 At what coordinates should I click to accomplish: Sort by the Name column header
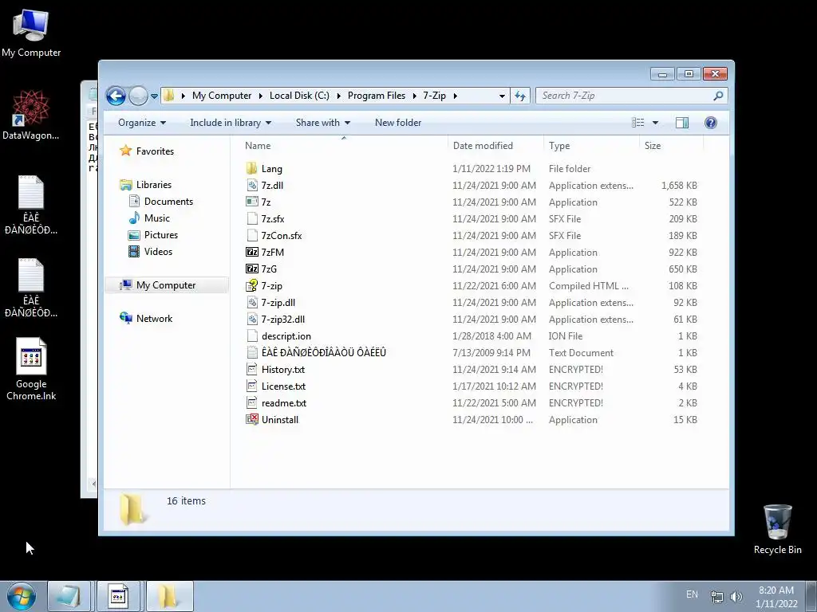point(343,146)
